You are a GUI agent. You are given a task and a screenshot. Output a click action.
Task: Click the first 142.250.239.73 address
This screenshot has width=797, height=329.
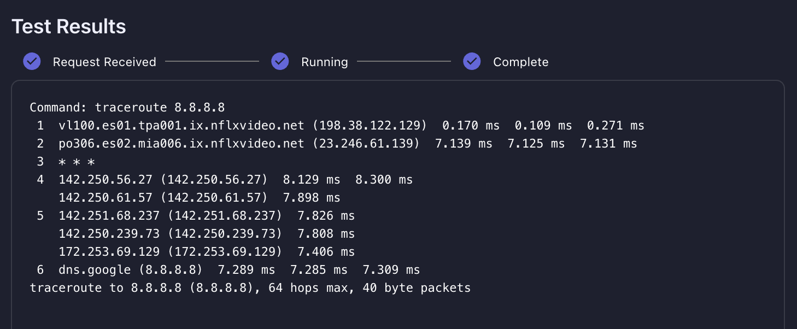[x=109, y=234]
